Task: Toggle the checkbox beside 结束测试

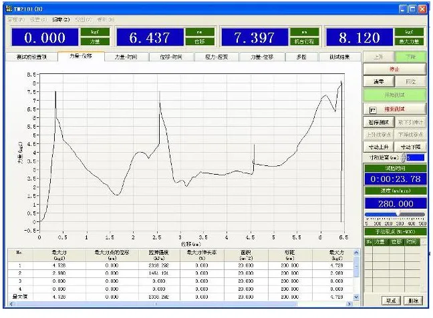Action: [373, 109]
